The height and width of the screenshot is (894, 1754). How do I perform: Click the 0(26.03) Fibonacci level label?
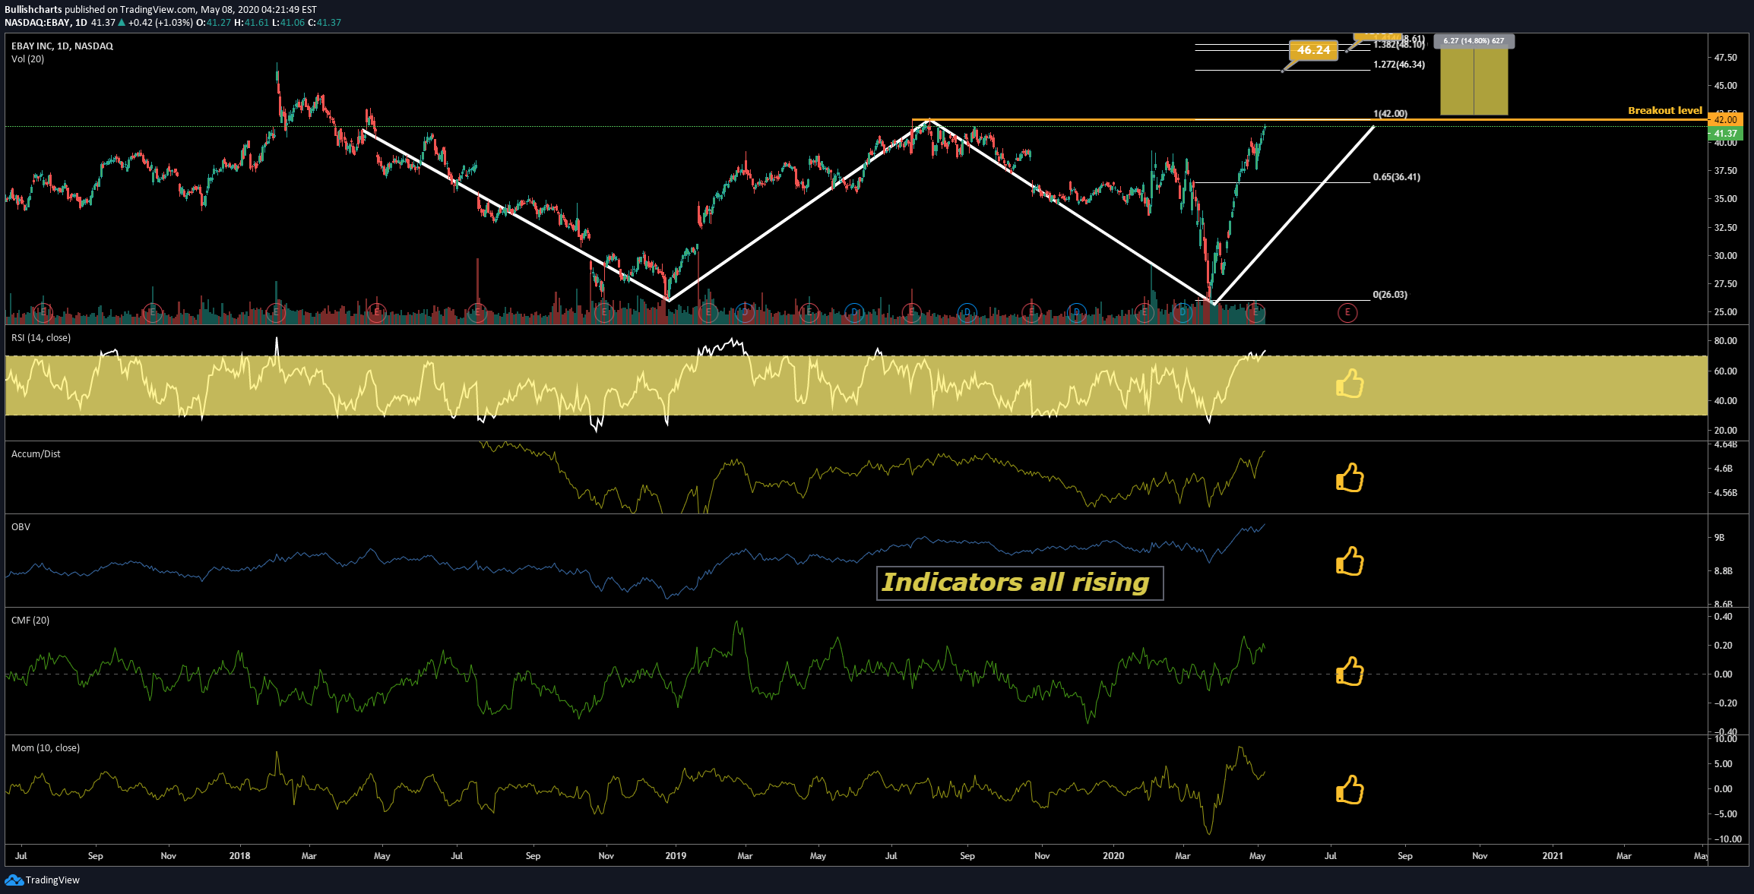[1390, 295]
